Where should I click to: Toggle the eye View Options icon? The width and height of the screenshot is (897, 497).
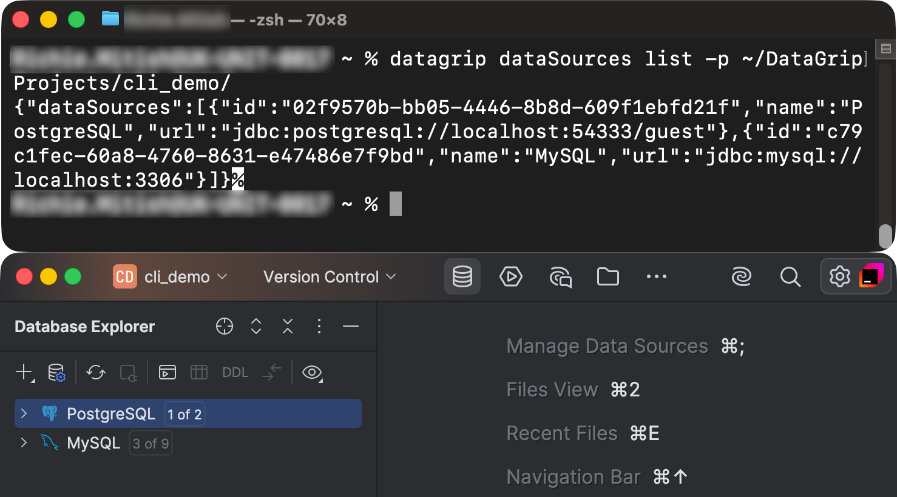[x=313, y=372]
